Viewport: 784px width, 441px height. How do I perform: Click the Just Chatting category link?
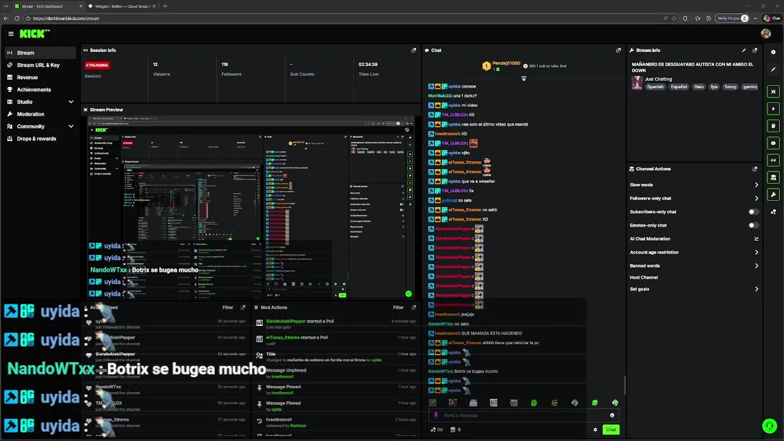click(658, 79)
